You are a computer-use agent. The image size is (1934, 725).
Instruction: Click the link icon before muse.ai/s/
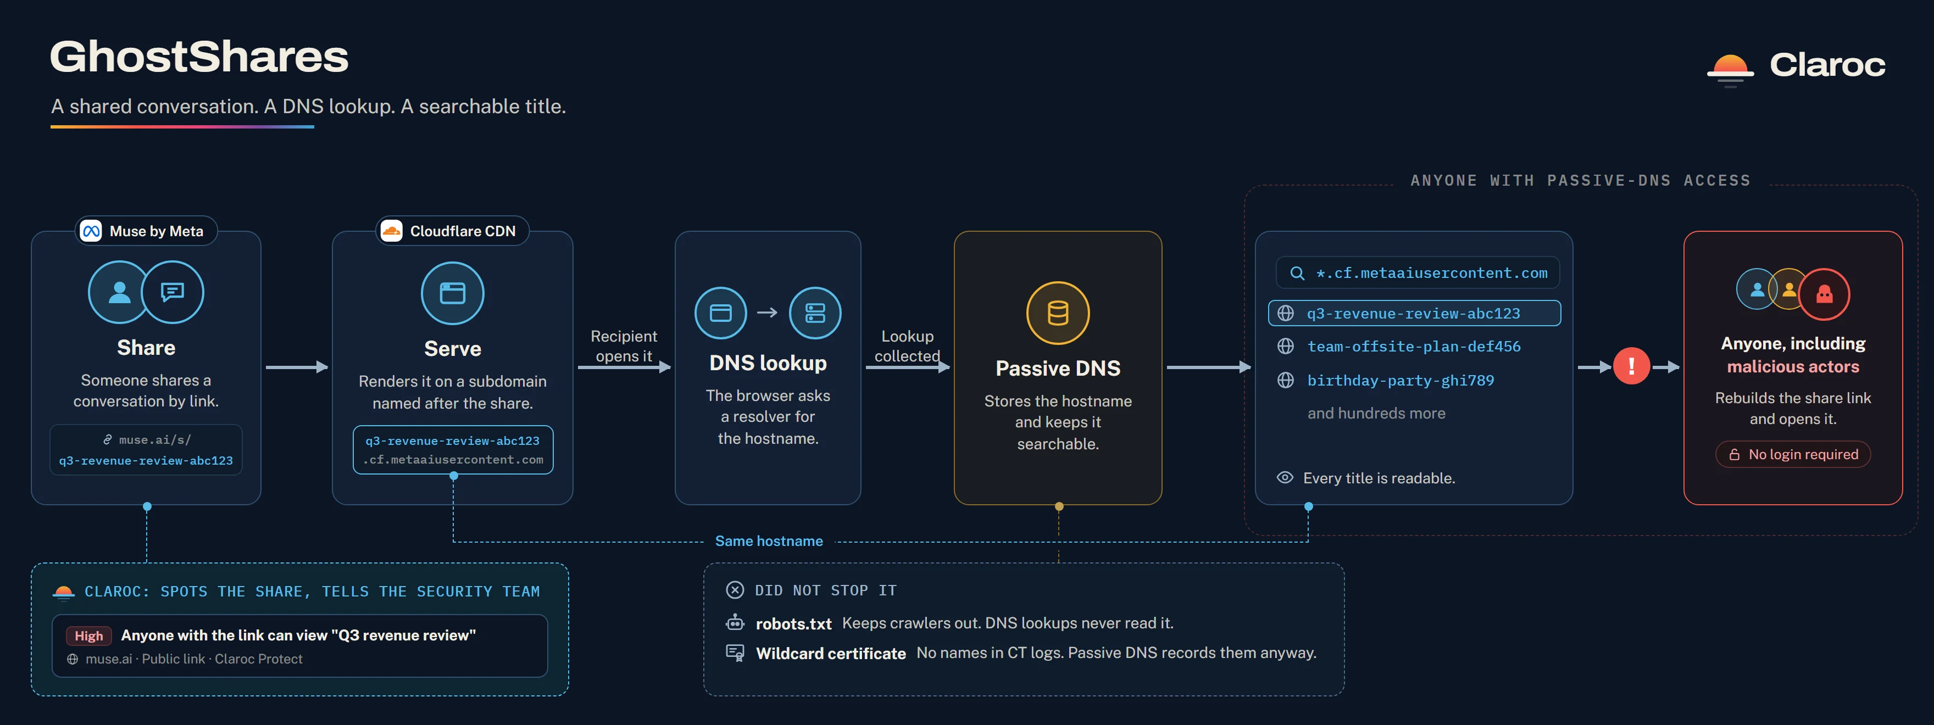(107, 440)
